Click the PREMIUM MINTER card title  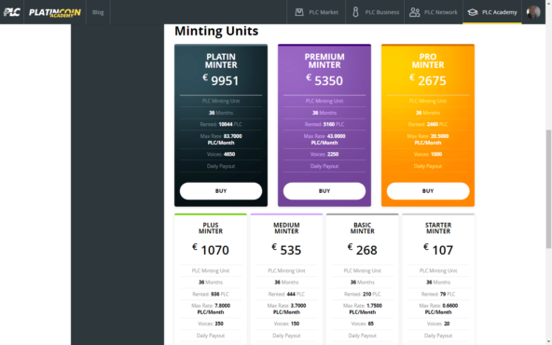324,61
